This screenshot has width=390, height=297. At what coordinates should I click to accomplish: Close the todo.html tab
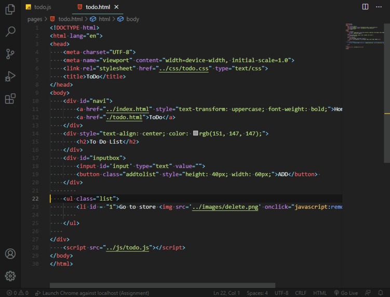coord(116,7)
